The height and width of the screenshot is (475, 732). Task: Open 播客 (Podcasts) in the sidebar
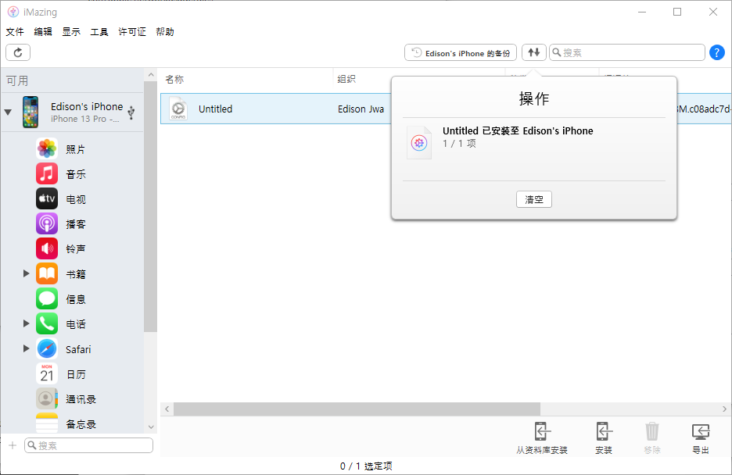tap(75, 224)
